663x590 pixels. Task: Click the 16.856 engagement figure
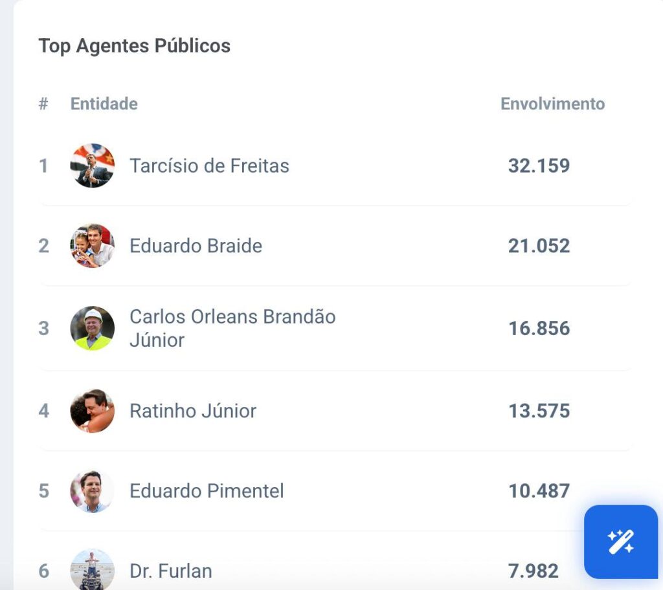(x=539, y=328)
